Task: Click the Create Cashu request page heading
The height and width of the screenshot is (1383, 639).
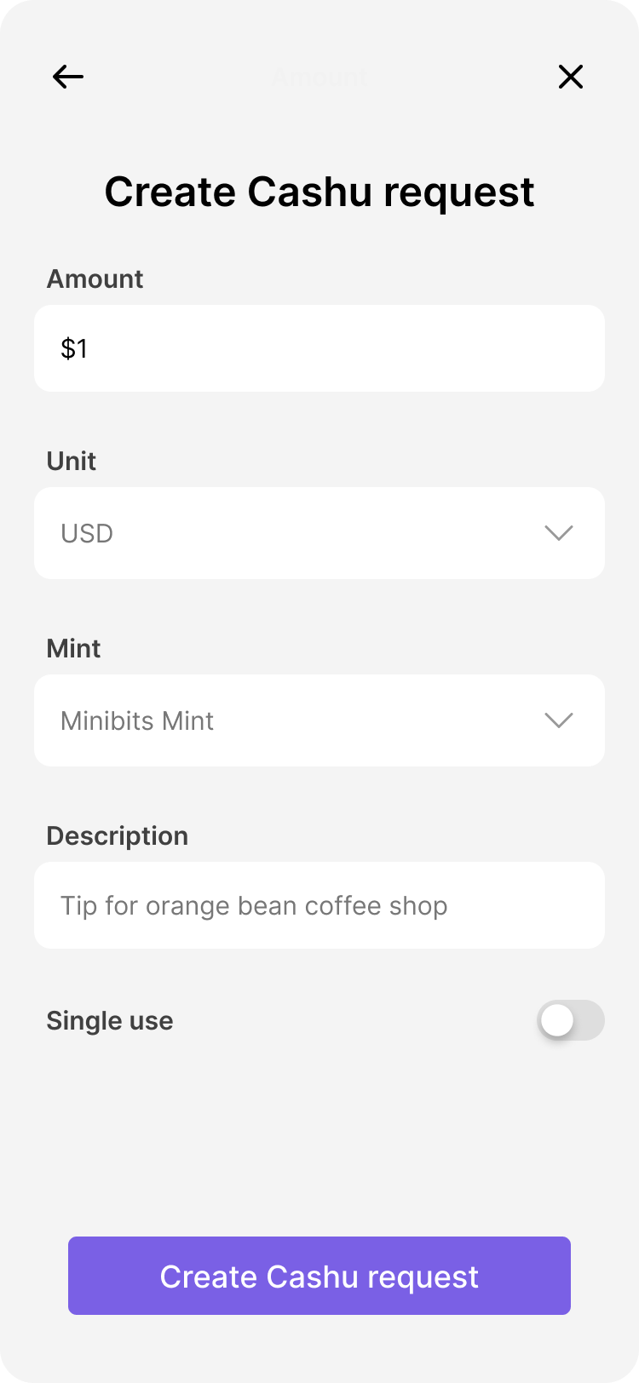Action: click(x=319, y=192)
